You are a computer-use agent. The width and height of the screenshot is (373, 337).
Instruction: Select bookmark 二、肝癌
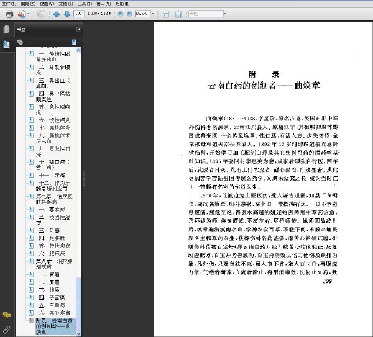click(49, 282)
